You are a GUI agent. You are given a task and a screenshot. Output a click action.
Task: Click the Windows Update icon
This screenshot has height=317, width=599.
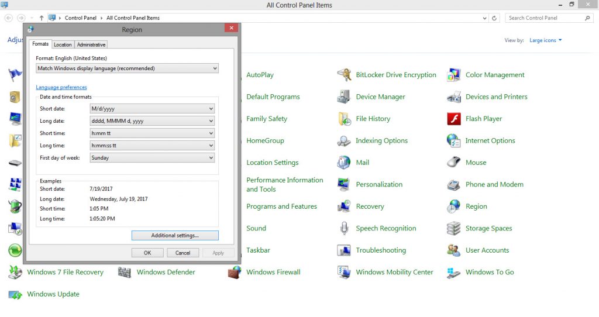(15, 294)
